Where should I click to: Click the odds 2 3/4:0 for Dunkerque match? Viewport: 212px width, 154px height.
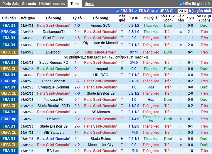(x=134, y=32)
